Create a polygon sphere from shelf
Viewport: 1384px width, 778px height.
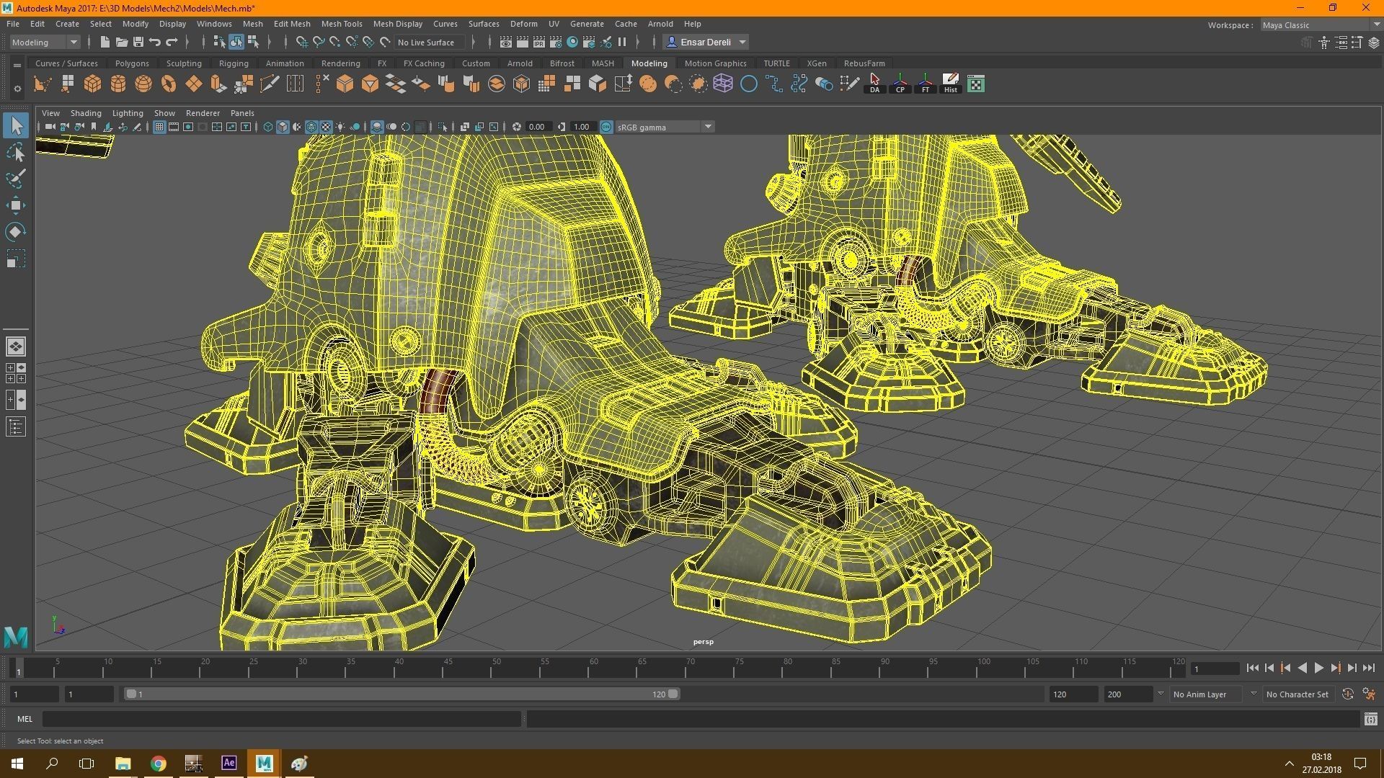143,84
